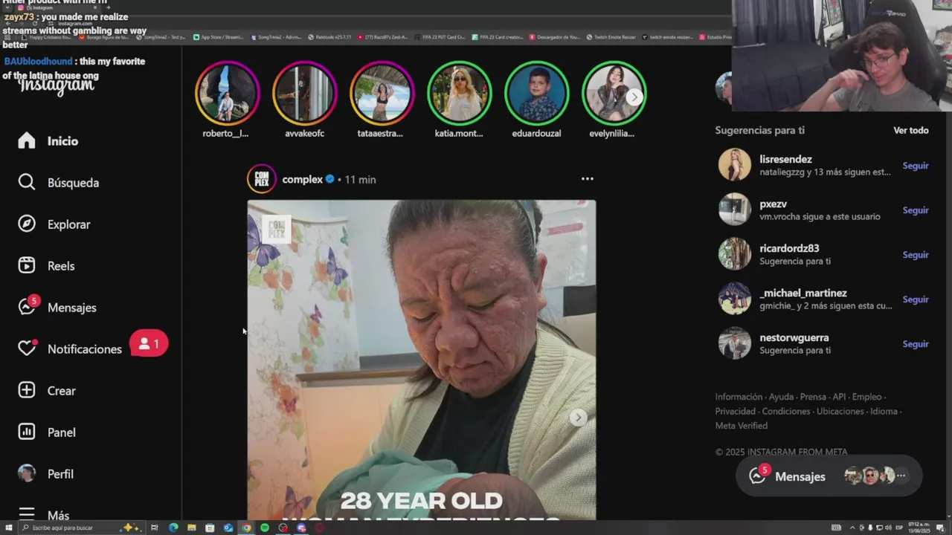Open the Explorar compass icon
This screenshot has width=952, height=535.
tap(27, 224)
